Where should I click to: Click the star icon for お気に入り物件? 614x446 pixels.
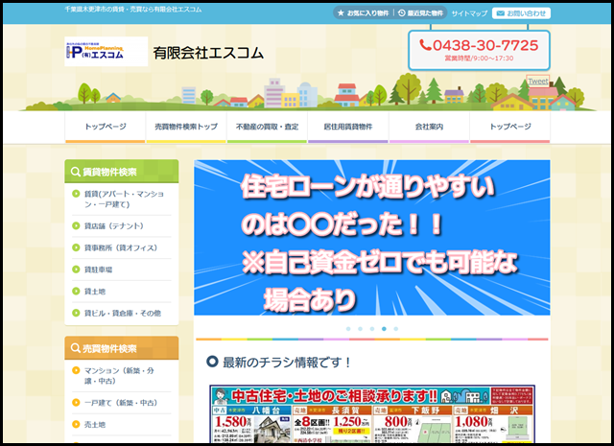point(341,12)
